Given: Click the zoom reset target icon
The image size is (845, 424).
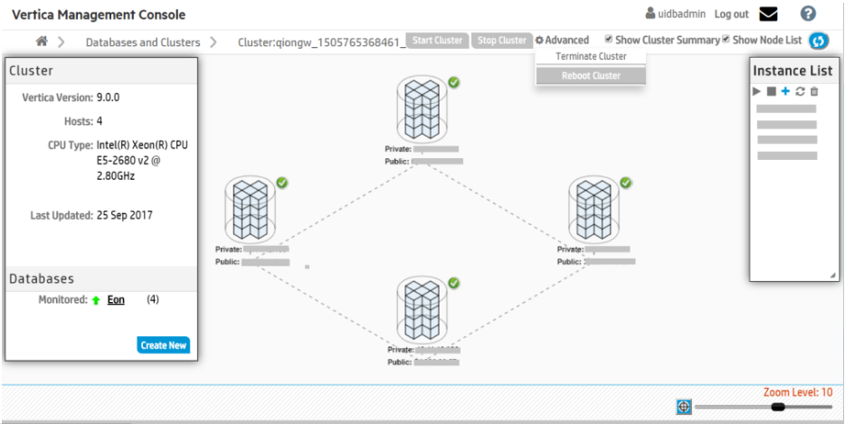Looking at the screenshot, I should click(x=684, y=408).
